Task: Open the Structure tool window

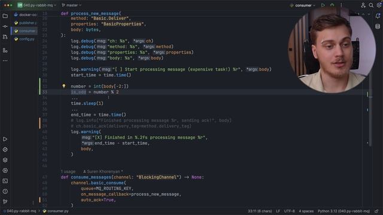Action: [x=5, y=50]
